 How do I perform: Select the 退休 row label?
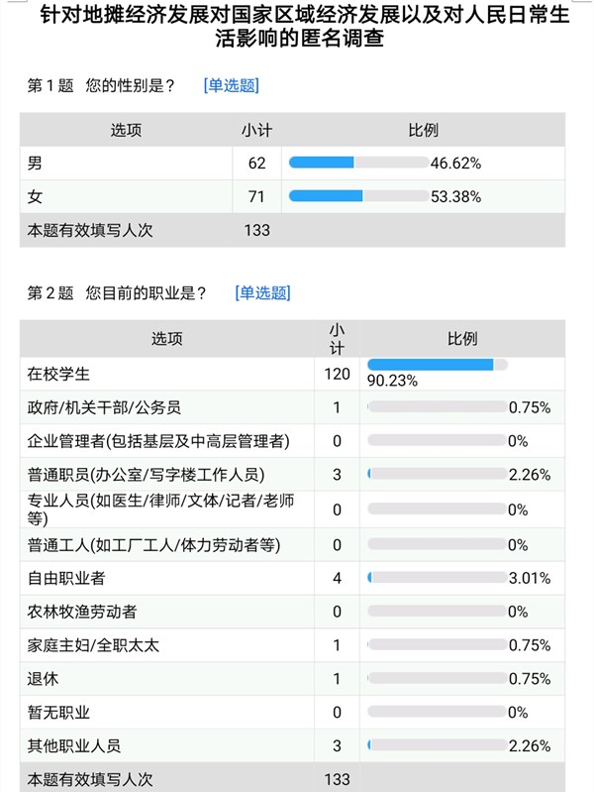click(x=44, y=679)
